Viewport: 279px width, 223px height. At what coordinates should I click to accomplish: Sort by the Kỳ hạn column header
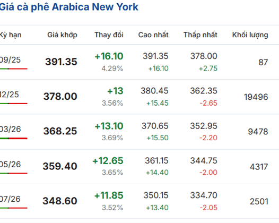coord(11,35)
